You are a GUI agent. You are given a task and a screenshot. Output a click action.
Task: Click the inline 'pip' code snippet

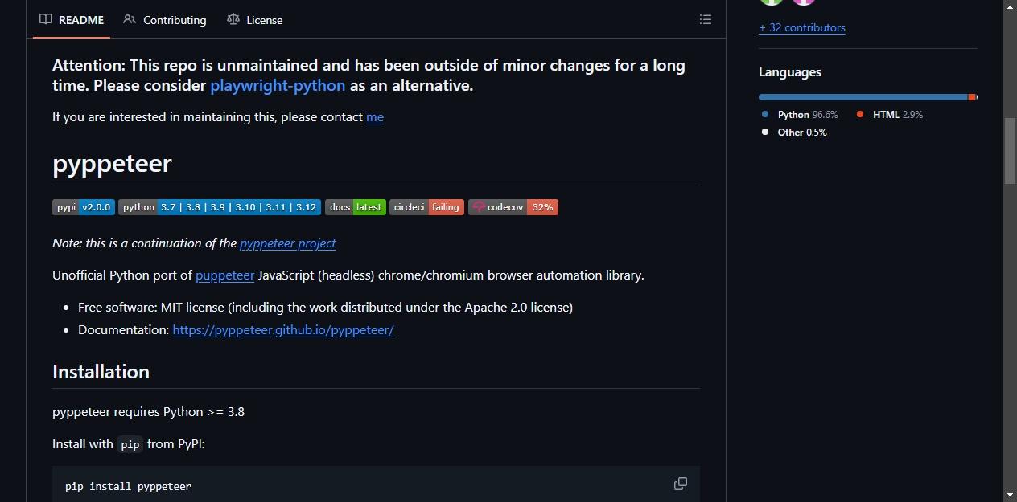[x=130, y=444]
